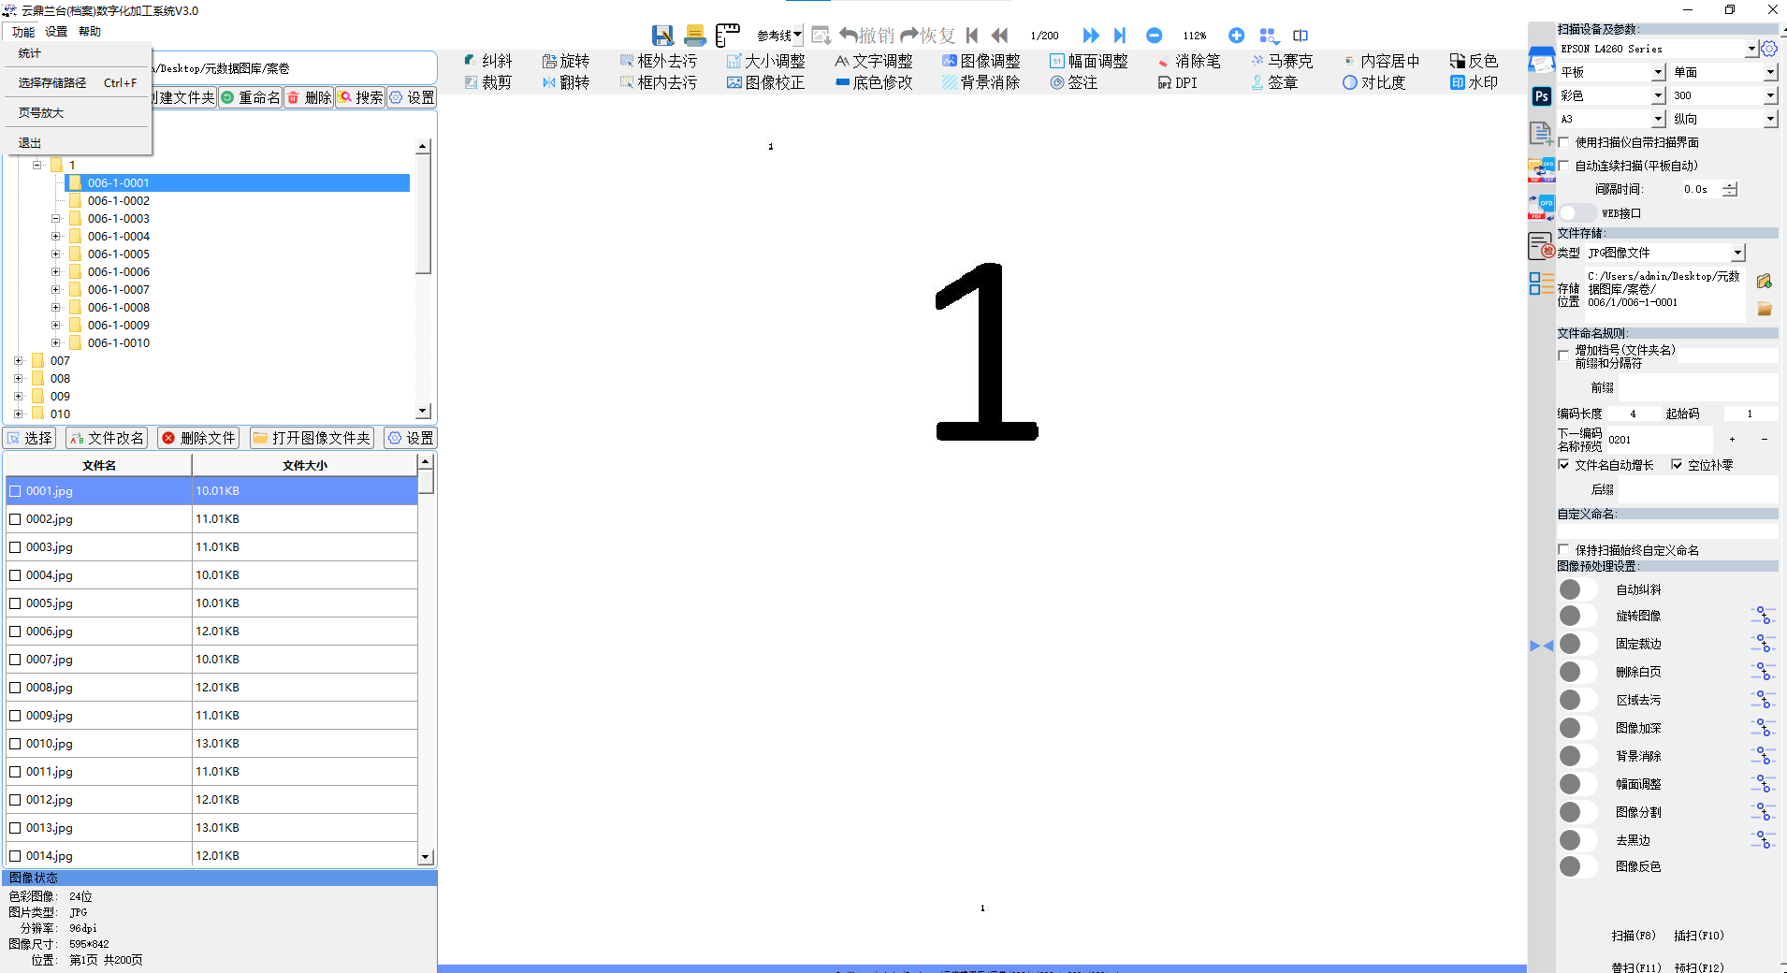Toggle the 自动纠斜 preprocessing switch
Screen dimensions: 1787x973
tap(1576, 589)
